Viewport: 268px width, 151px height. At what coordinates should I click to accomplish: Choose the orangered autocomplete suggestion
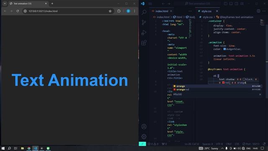coord(217,89)
